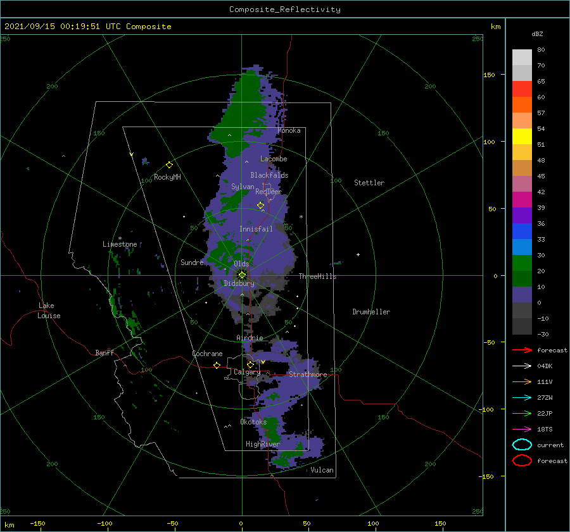The height and width of the screenshot is (532, 570).
Task: Click the 2021/09/15 00:19:51 UTC Composite timestamp
Action: pyautogui.click(x=87, y=27)
